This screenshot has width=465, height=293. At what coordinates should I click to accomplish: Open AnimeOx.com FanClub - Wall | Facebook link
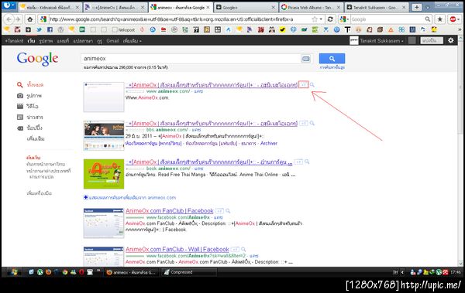point(177,250)
